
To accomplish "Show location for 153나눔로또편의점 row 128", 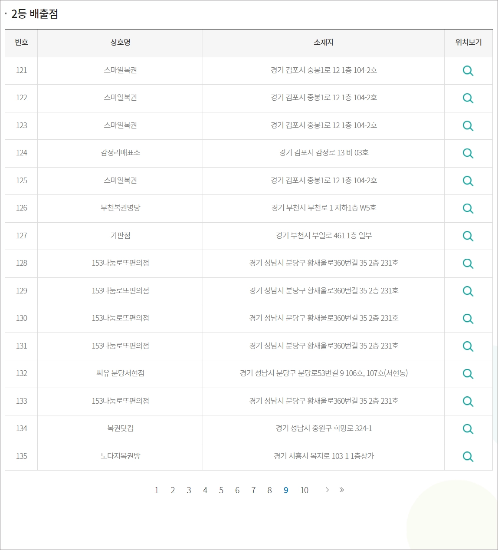I will click(x=468, y=263).
